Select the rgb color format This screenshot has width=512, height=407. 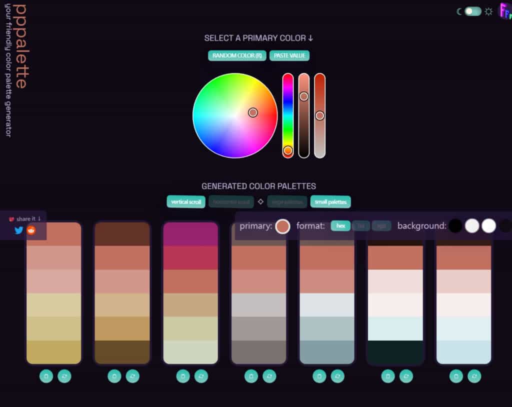pyautogui.click(x=381, y=226)
